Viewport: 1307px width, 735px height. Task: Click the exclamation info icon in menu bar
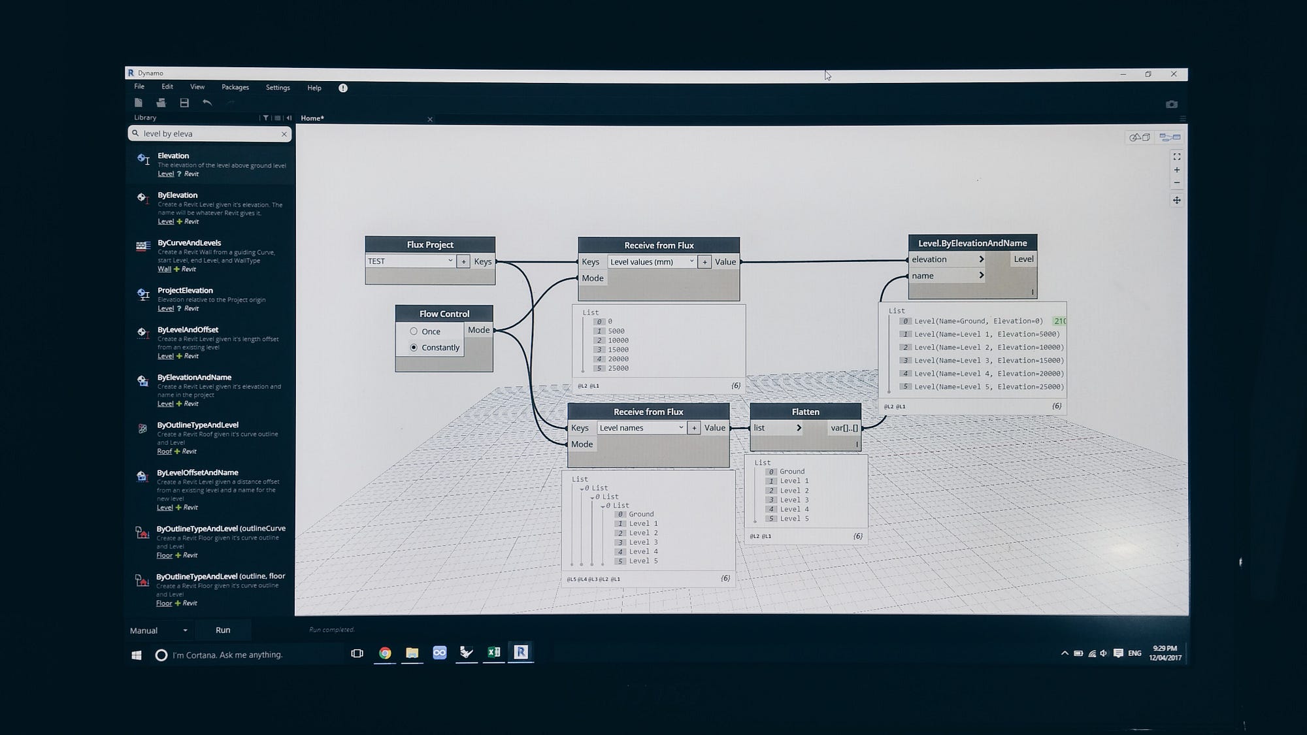click(343, 88)
